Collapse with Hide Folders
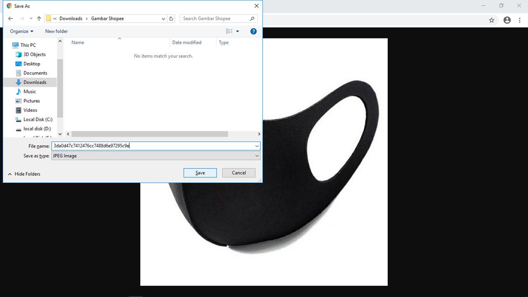528x297 pixels. click(24, 174)
